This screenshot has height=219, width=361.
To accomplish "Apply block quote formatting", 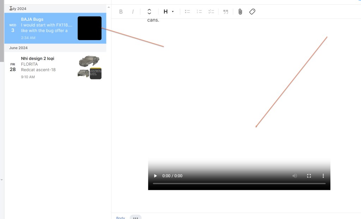I will click(x=226, y=12).
